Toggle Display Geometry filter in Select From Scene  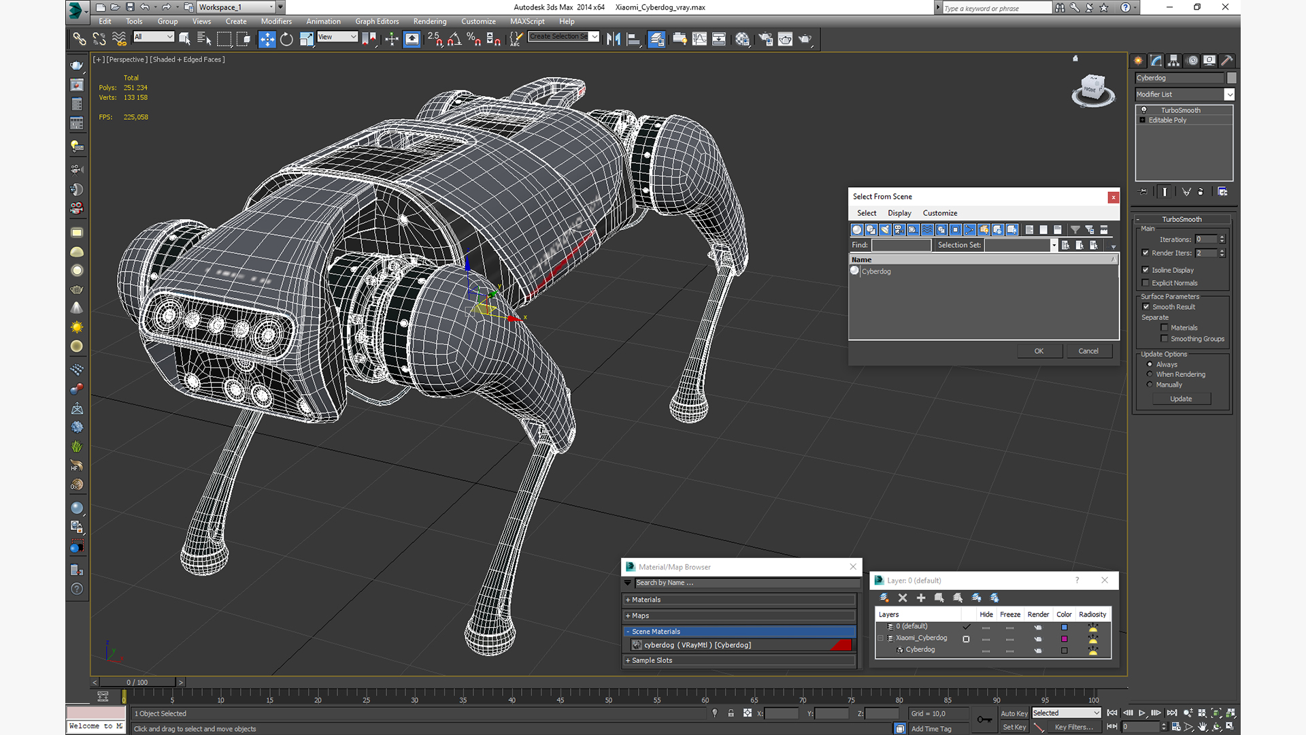[x=857, y=229]
